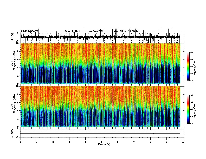Viewport: 206px width, 159px height.
Task: Click time axis tick label "10"
Action: (x=183, y=142)
